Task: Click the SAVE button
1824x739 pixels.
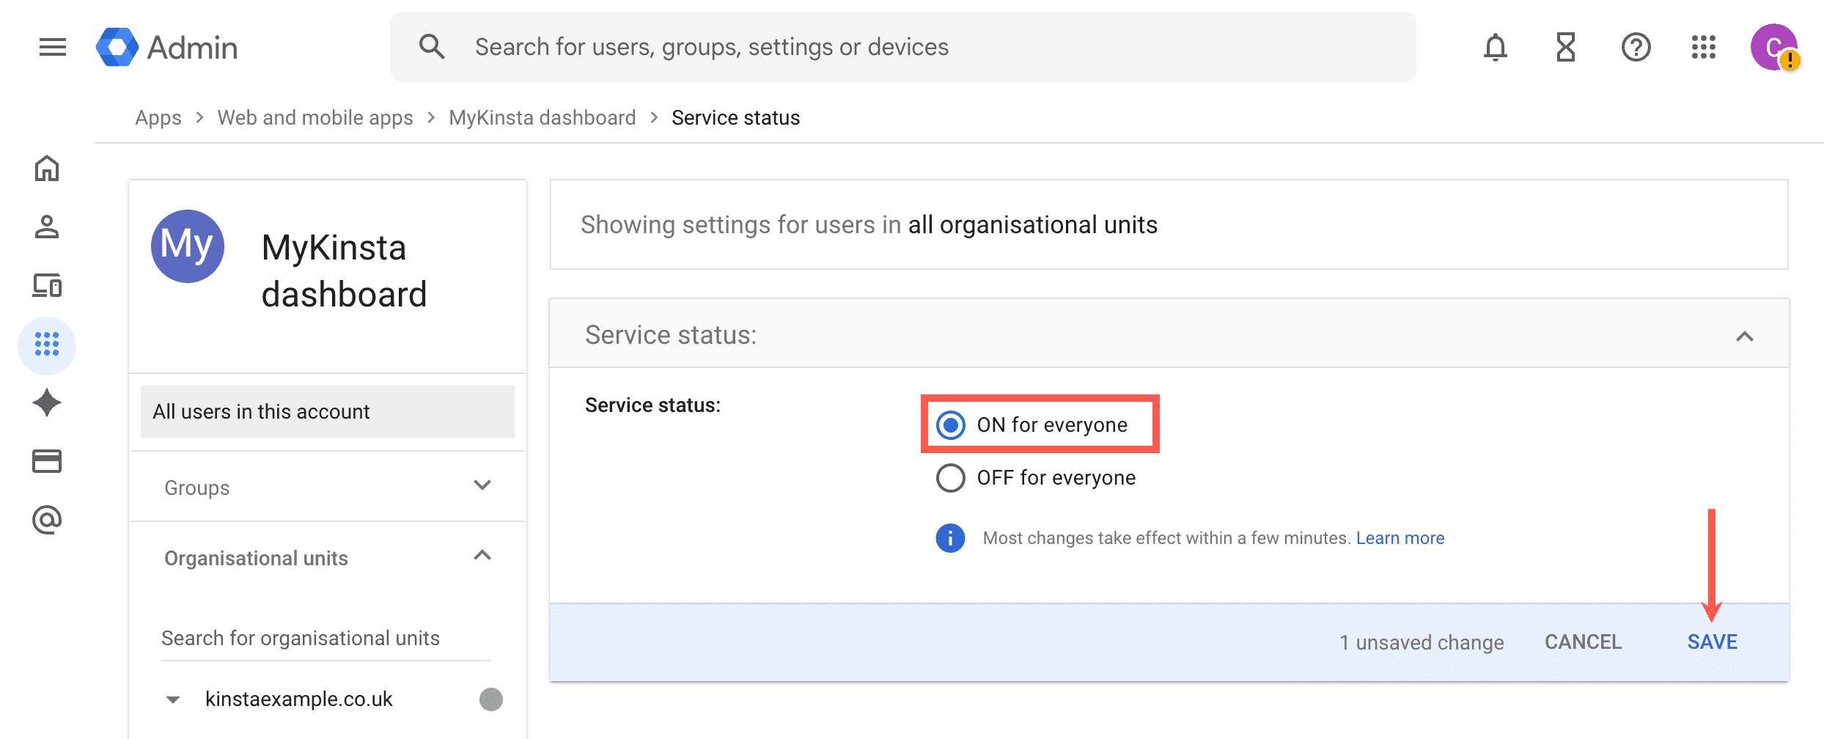Action: point(1712,642)
